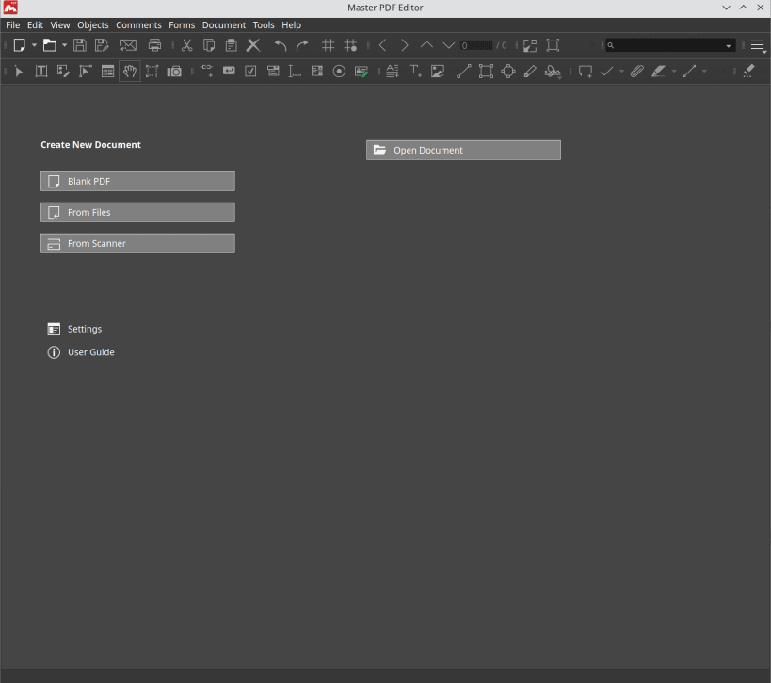
Task: Go to next page with right chevron
Action: [405, 45]
